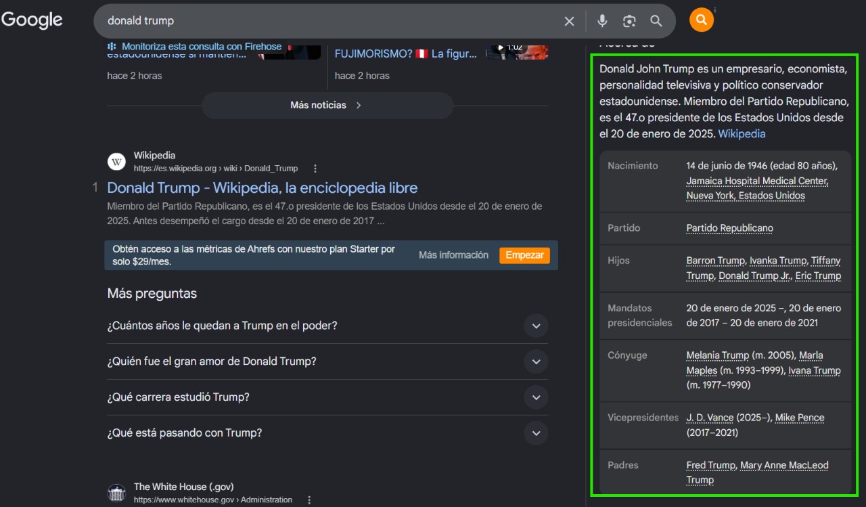
Task: Open the Donald Trump Wikipedia result title
Action: coord(263,188)
